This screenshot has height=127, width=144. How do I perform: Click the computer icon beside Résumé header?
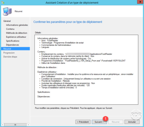point(7,11)
